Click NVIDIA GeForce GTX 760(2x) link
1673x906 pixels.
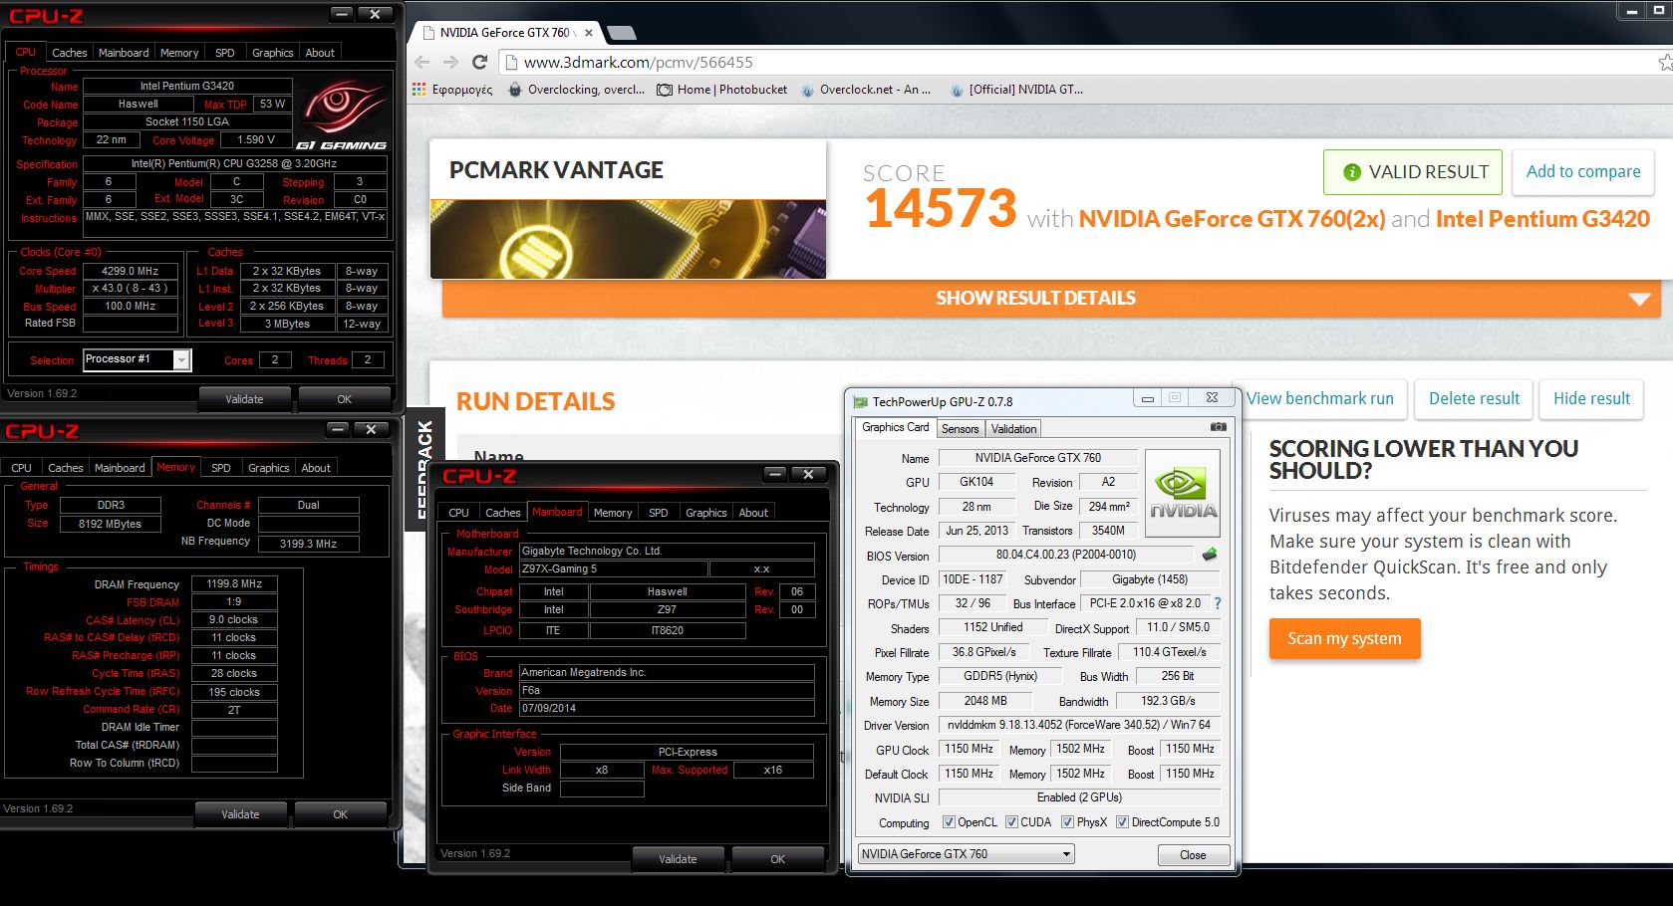1232,219
